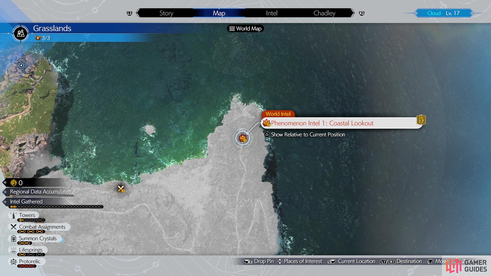Screen dimensions: 491x276
Task: Click the World Intel tag
Action: pyautogui.click(x=278, y=114)
